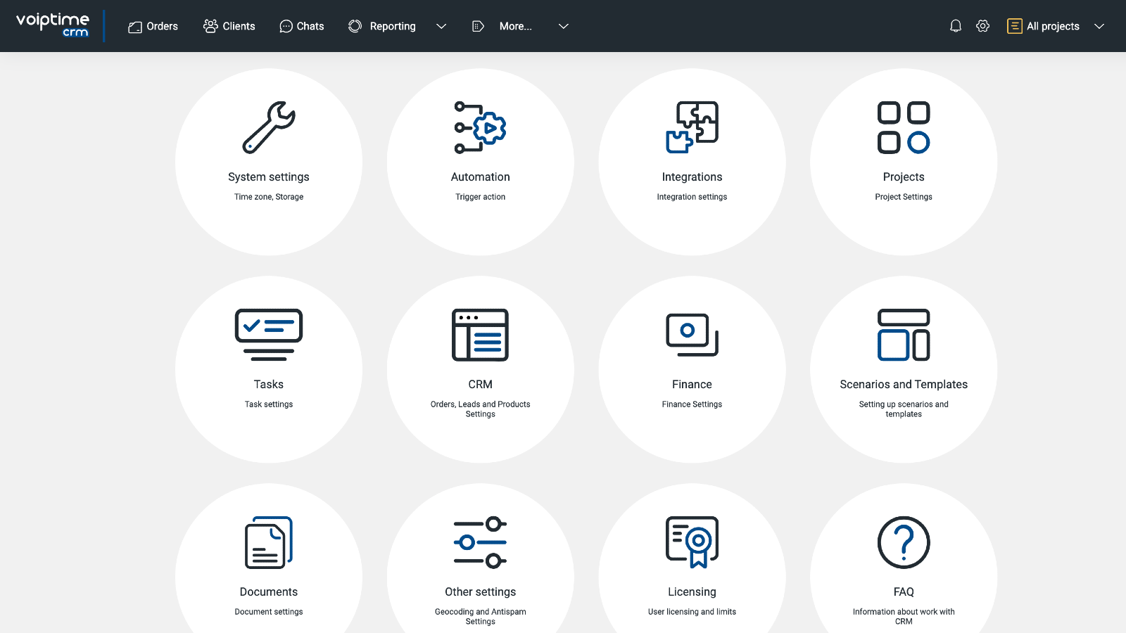The height and width of the screenshot is (633, 1126).
Task: Open Integrations puzzle piece icon
Action: click(x=692, y=127)
